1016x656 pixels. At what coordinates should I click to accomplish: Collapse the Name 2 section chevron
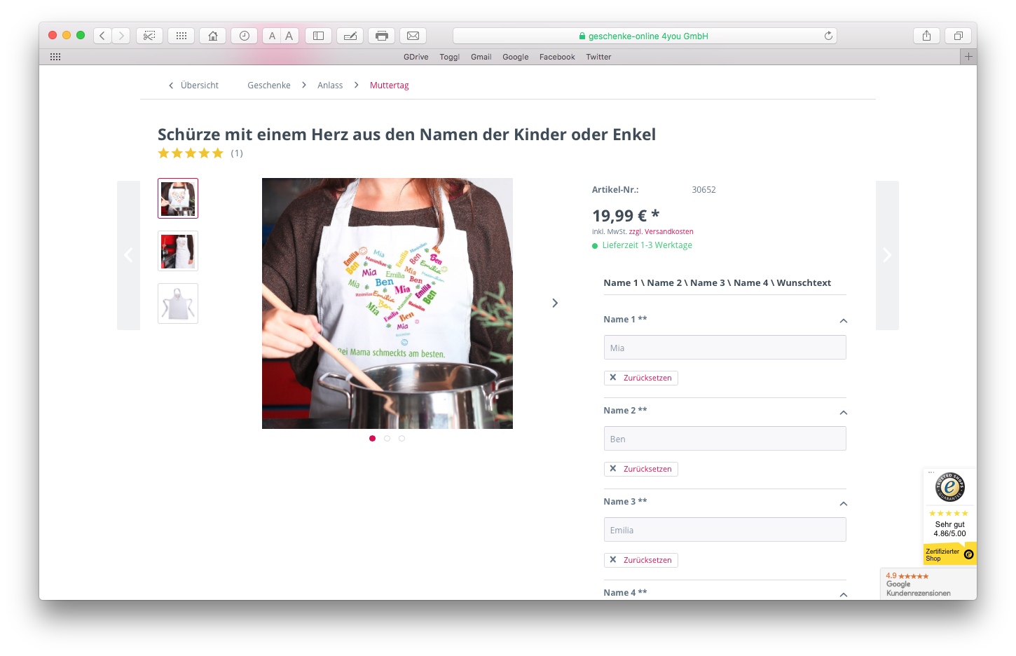click(843, 413)
